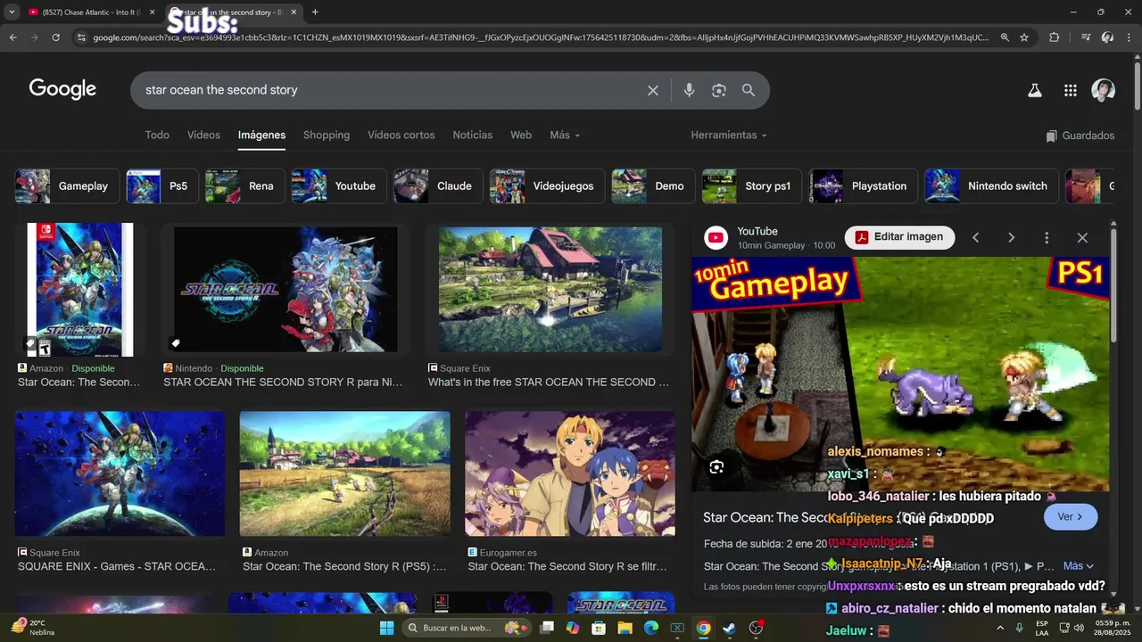The height and width of the screenshot is (642, 1142).
Task: Open Chrome zoom magnifier in address bar
Action: click(1005, 37)
